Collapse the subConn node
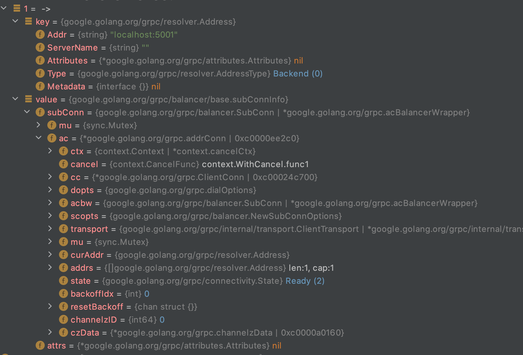The width and height of the screenshot is (523, 355). (x=27, y=112)
